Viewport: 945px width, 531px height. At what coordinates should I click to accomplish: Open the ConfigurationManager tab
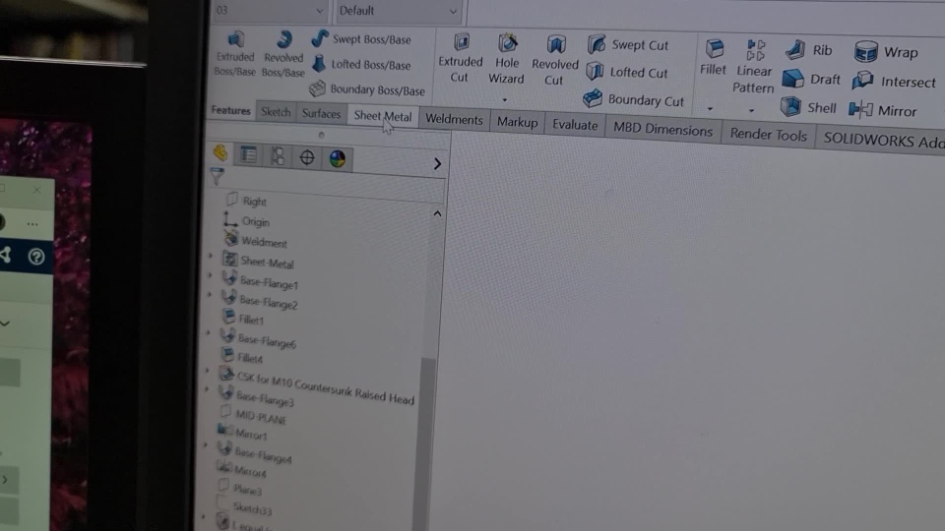(x=278, y=156)
